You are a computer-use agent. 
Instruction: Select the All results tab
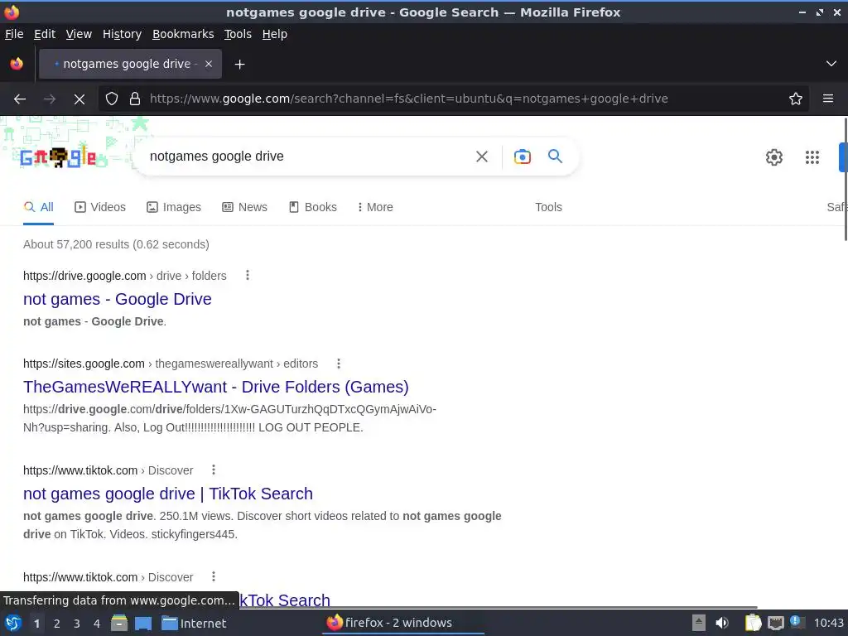(38, 207)
